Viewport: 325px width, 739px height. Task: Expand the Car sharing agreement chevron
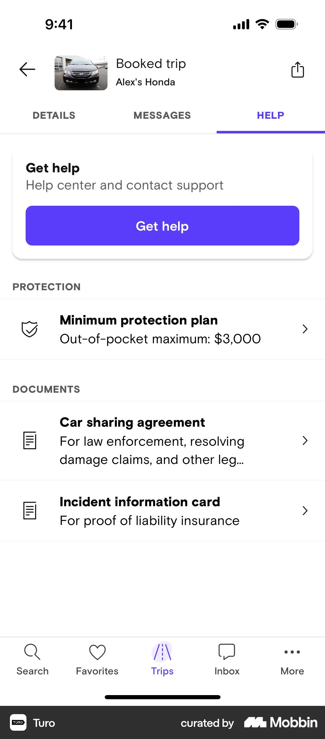pos(305,440)
